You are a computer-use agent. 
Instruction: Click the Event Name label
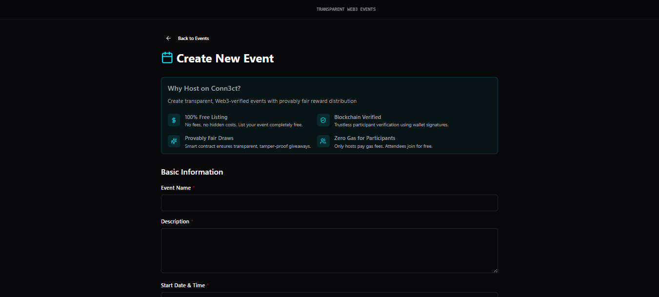(176, 188)
